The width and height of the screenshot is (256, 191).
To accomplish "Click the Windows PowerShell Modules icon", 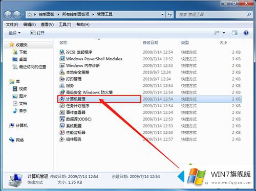I will [x=62, y=59].
